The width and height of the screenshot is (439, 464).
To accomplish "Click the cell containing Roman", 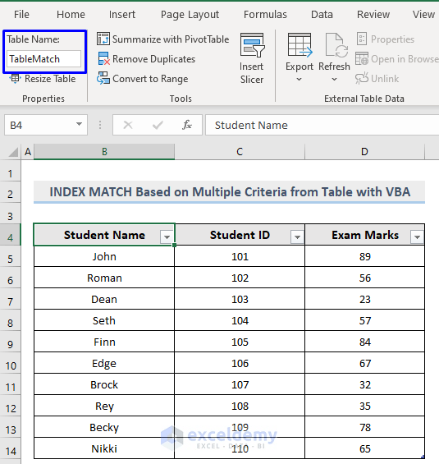I will pos(104,278).
